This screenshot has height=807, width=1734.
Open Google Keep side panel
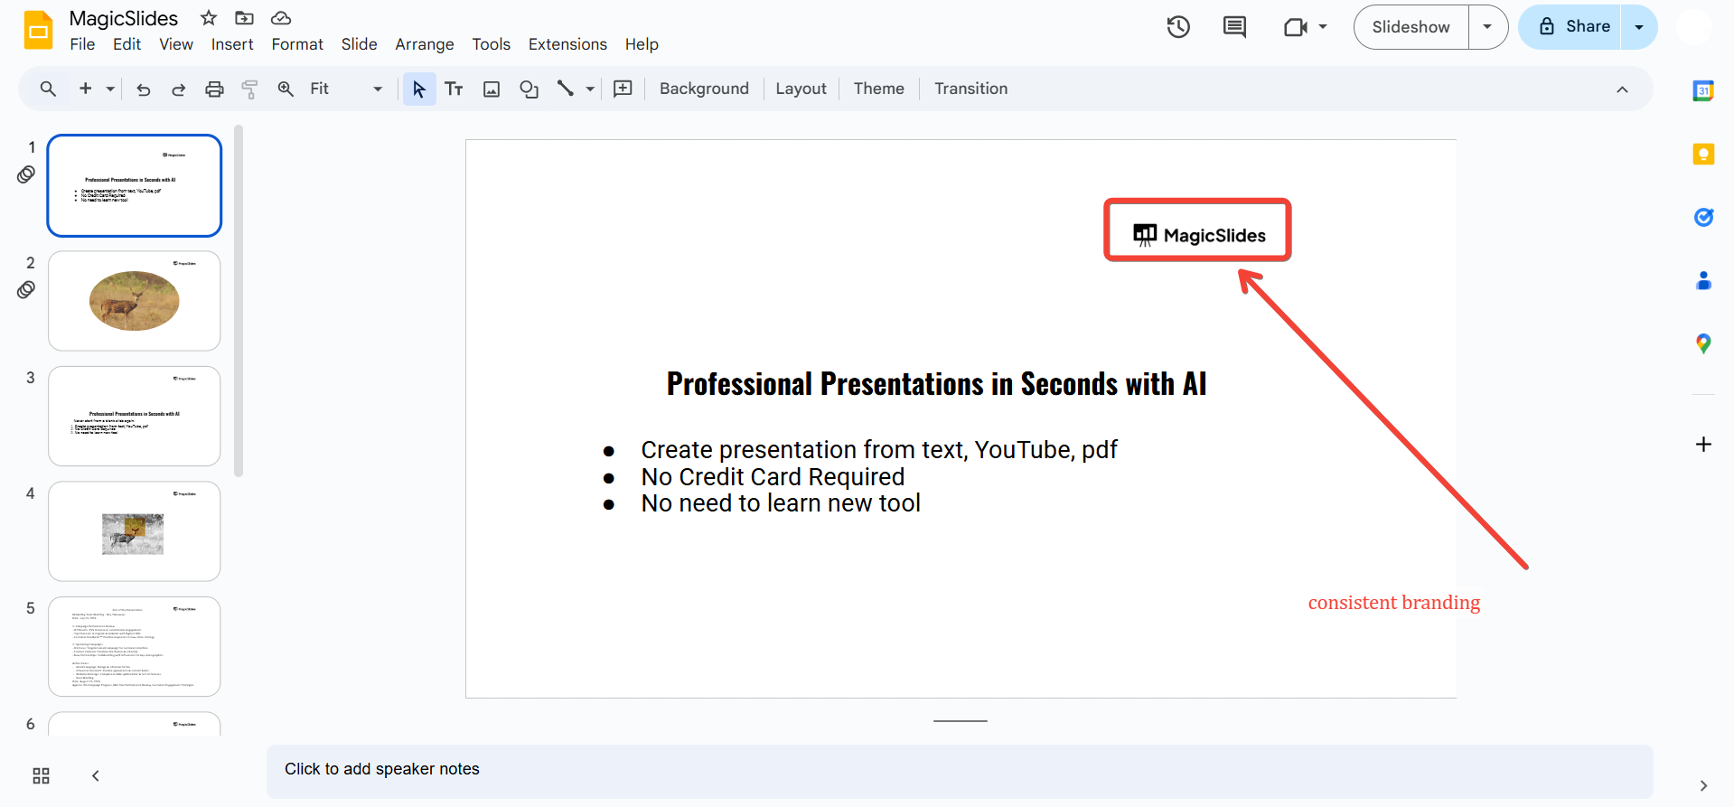pyautogui.click(x=1703, y=154)
